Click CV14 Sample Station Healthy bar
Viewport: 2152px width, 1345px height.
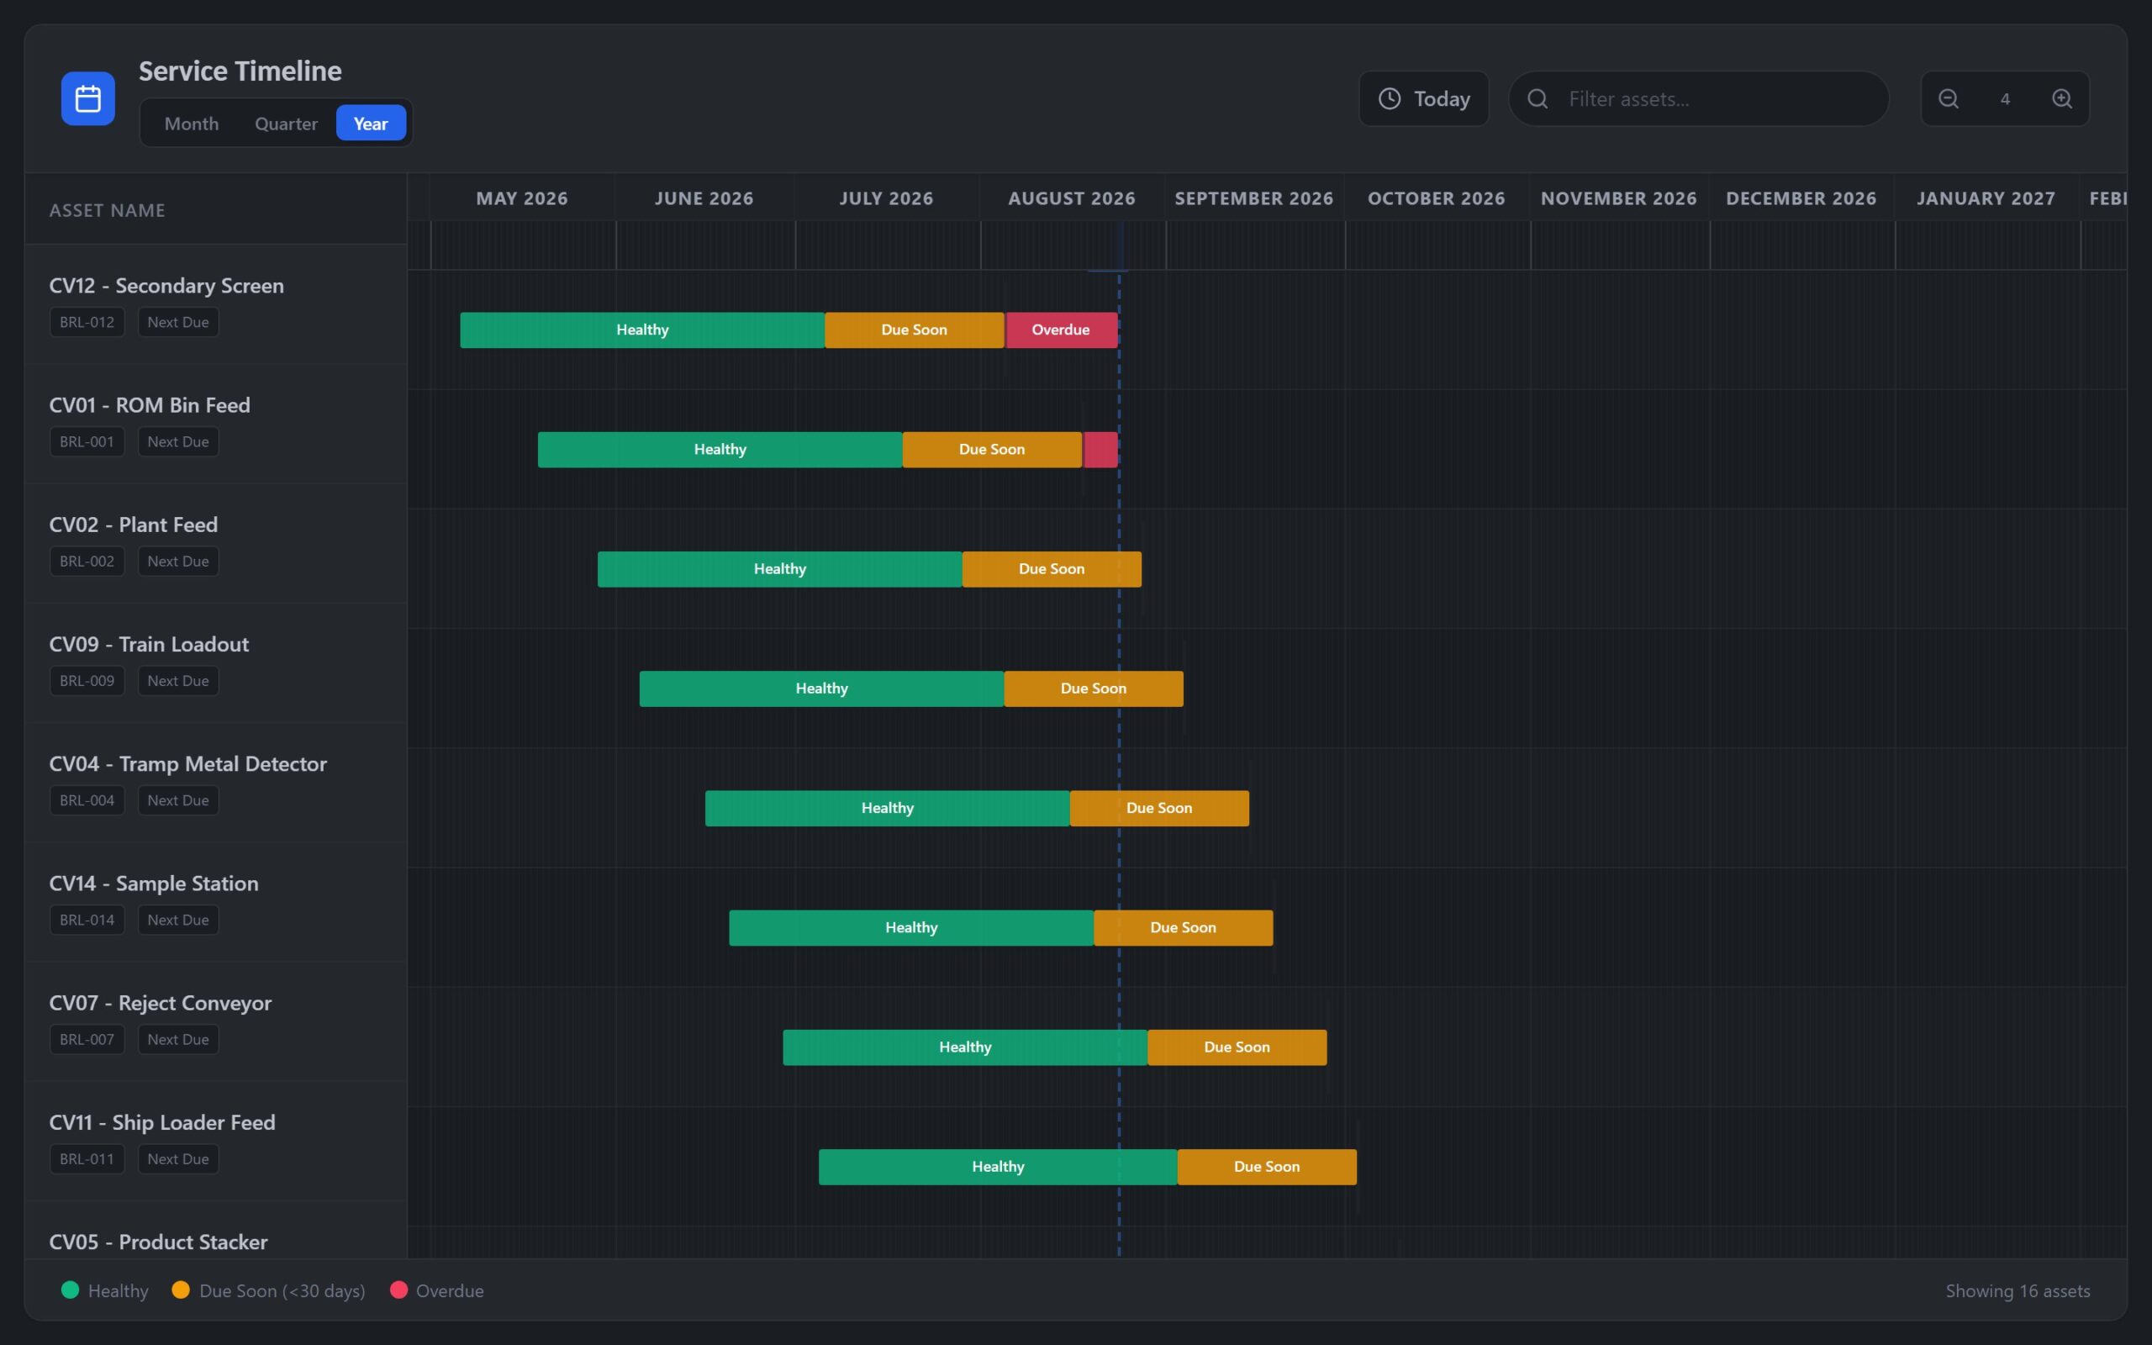pos(911,928)
